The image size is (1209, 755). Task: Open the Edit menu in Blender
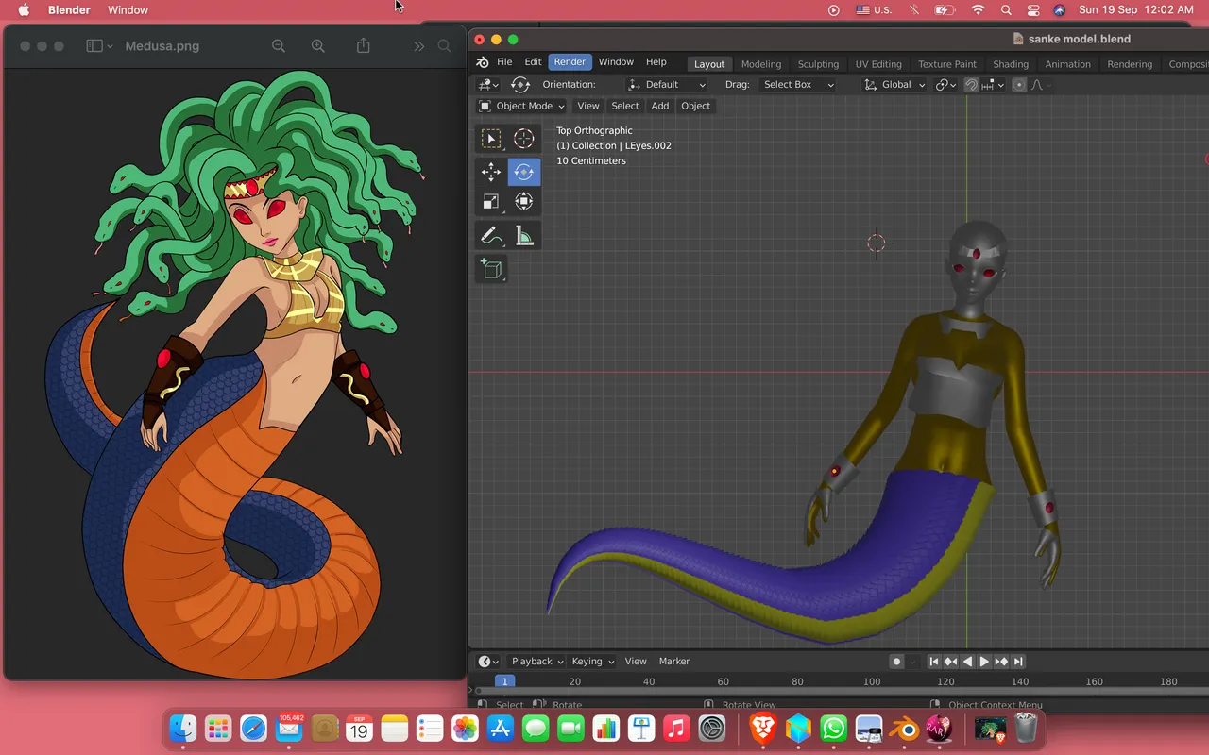(x=533, y=62)
